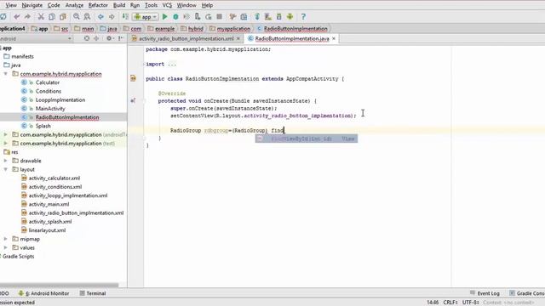Hide the project panel with the hide icon
Screen dimensions: 545x306
pyautogui.click(x=121, y=38)
